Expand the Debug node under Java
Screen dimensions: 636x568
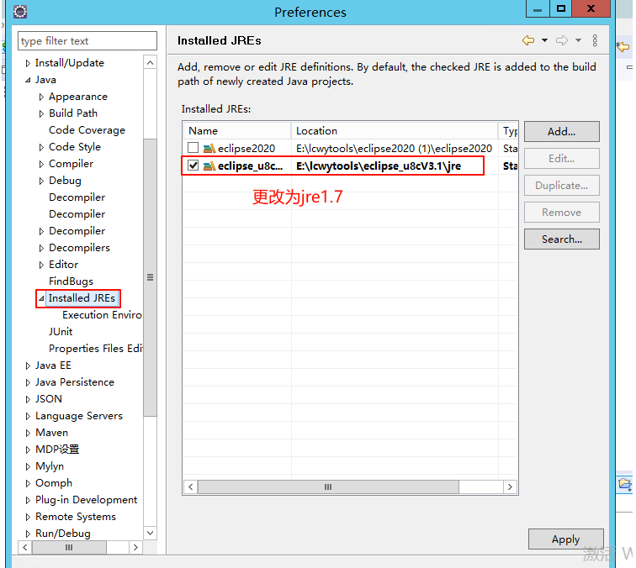41,181
